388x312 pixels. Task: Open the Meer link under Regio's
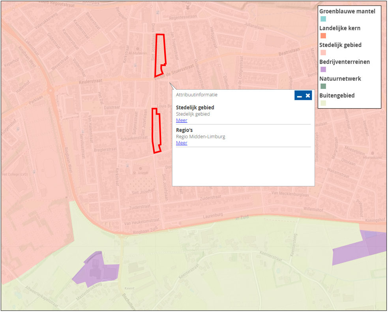pyautogui.click(x=182, y=143)
